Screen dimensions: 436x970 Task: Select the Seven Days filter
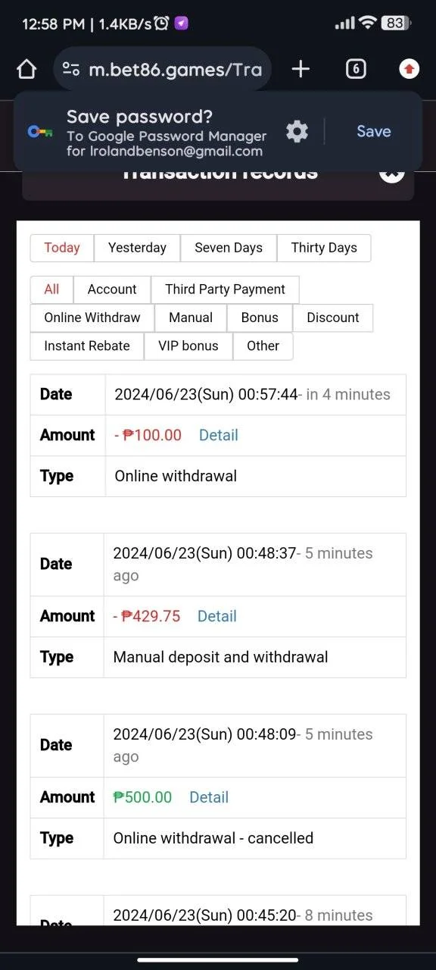(229, 248)
